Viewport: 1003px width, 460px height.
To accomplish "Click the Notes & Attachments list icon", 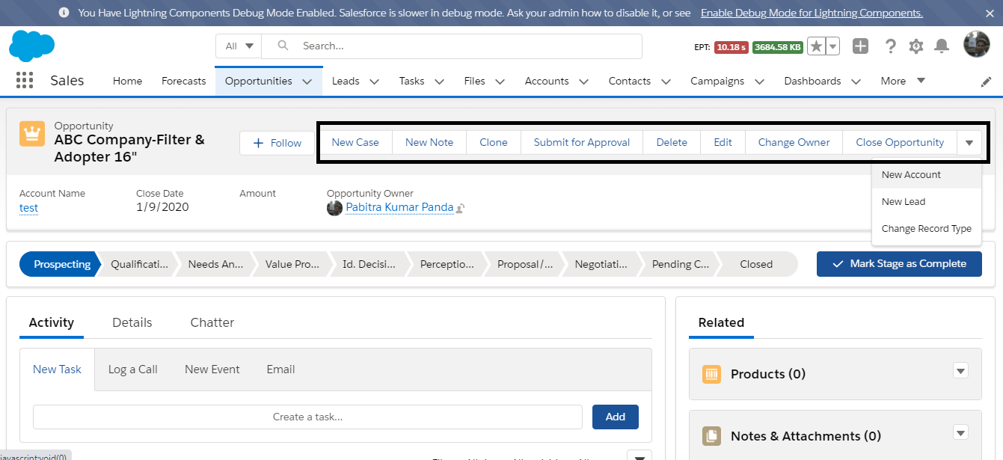I will click(711, 435).
